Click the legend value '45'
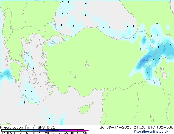 (78, 133)
